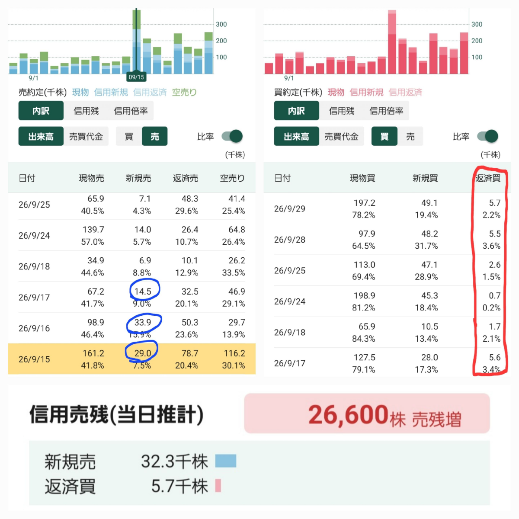Click the circled 14.5 新規売 value

click(x=143, y=292)
